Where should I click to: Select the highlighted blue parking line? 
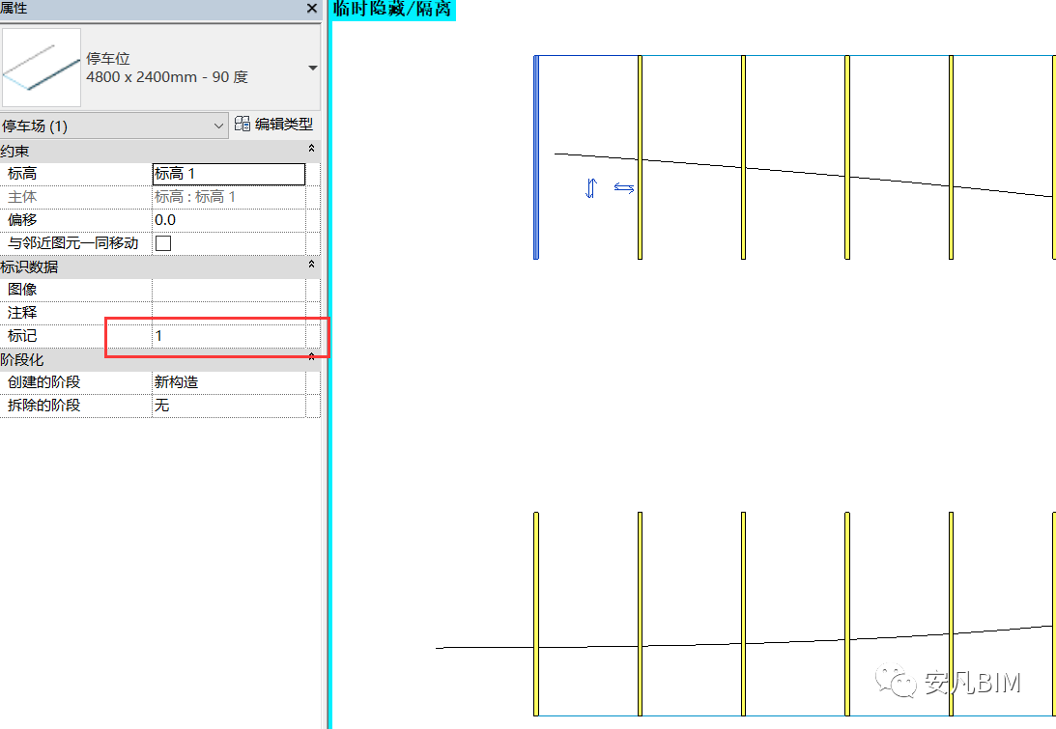click(536, 157)
